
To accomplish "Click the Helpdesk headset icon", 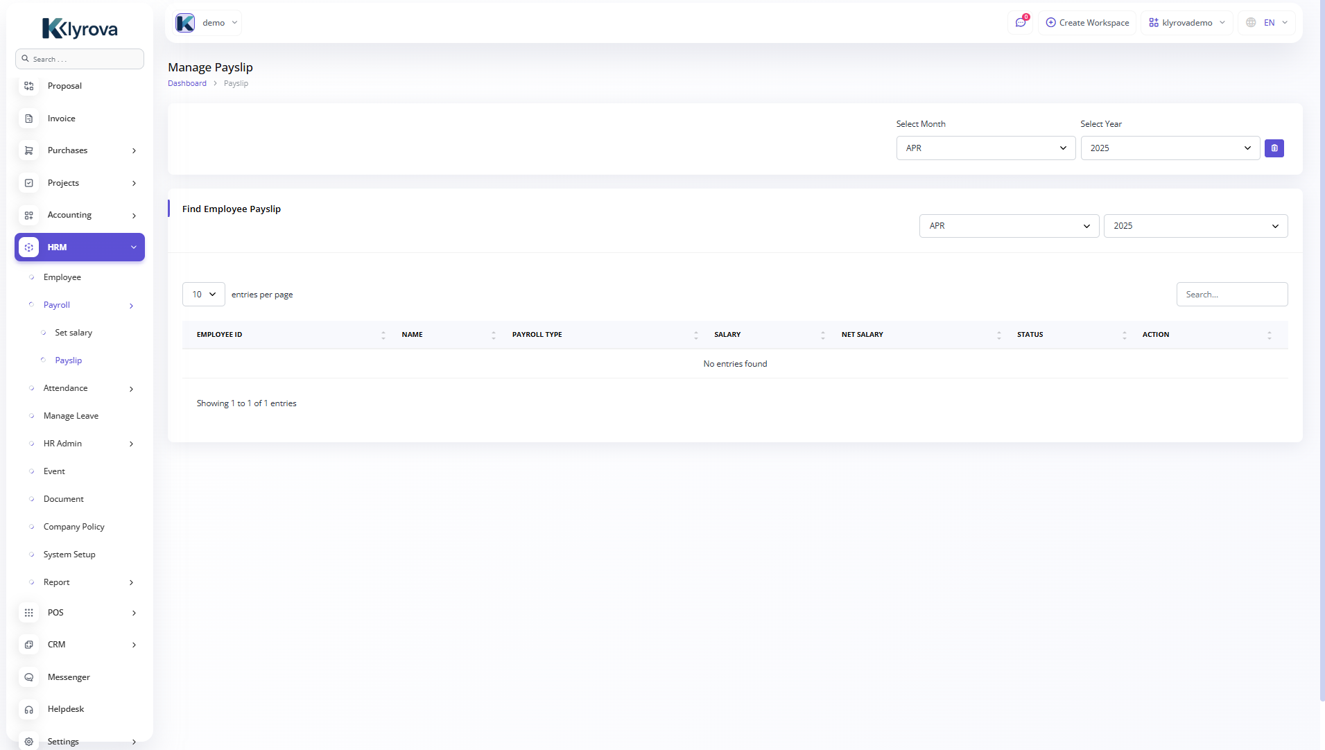I will point(29,709).
